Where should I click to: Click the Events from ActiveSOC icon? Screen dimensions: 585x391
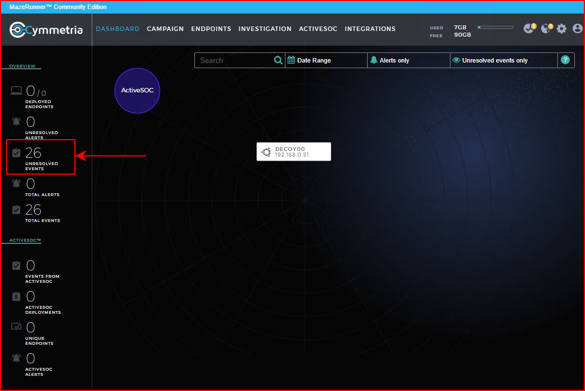pos(16,265)
